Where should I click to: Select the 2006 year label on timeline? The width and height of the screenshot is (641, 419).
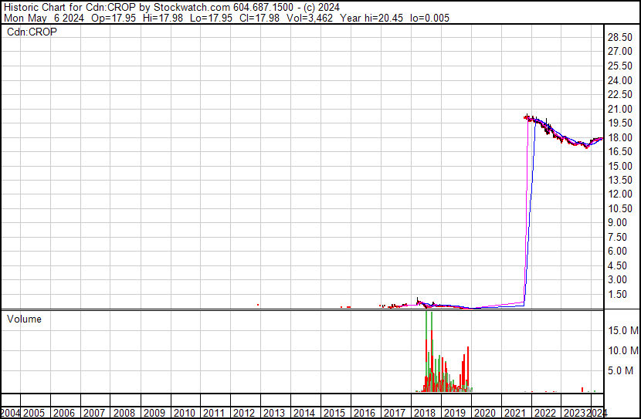64,413
